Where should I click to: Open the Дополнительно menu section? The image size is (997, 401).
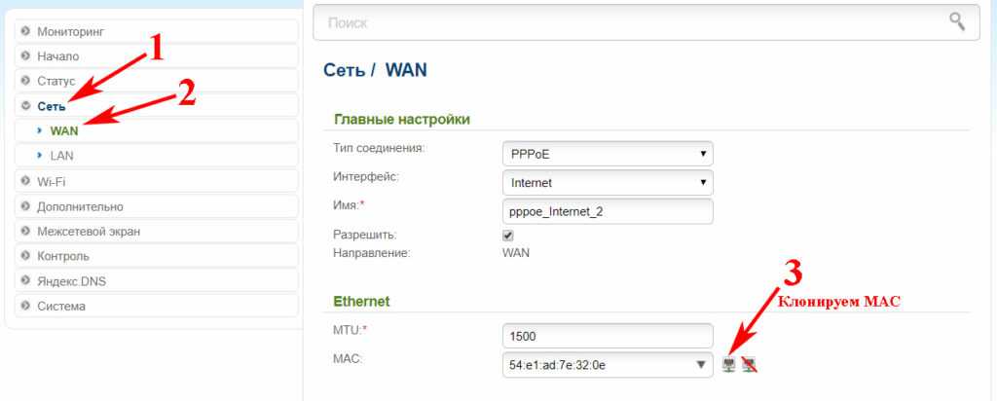(80, 206)
